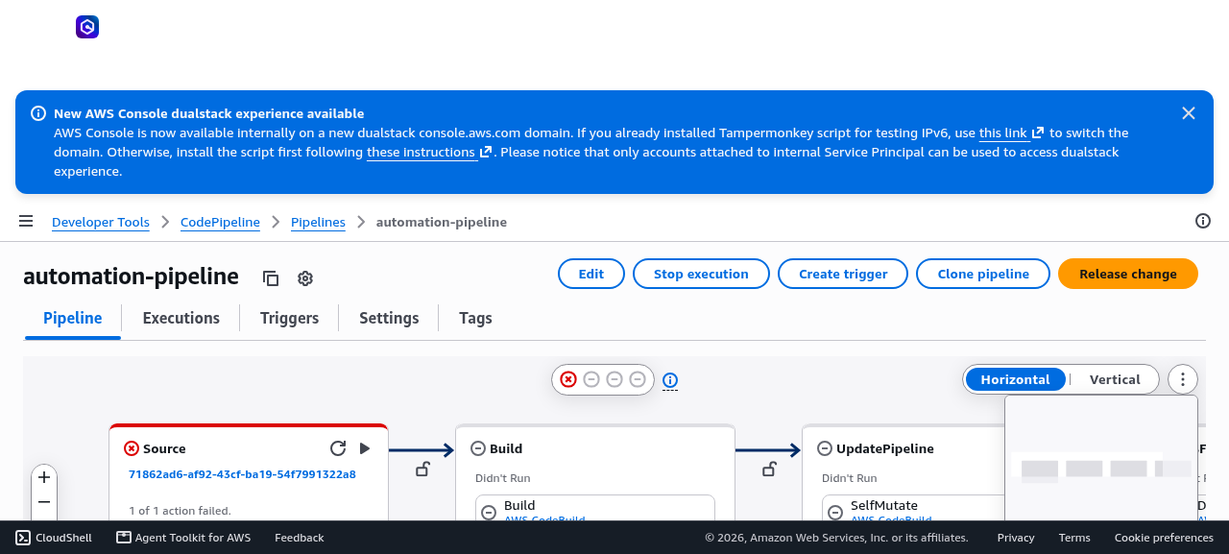Screen dimensions: 1229x554
Task: Open the Privacy link
Action: (x=1016, y=538)
